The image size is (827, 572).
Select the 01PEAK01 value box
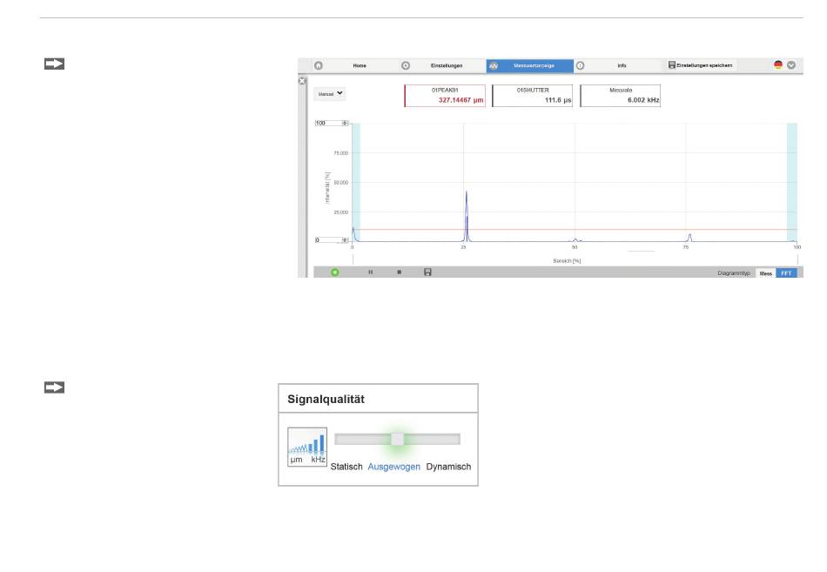click(446, 95)
